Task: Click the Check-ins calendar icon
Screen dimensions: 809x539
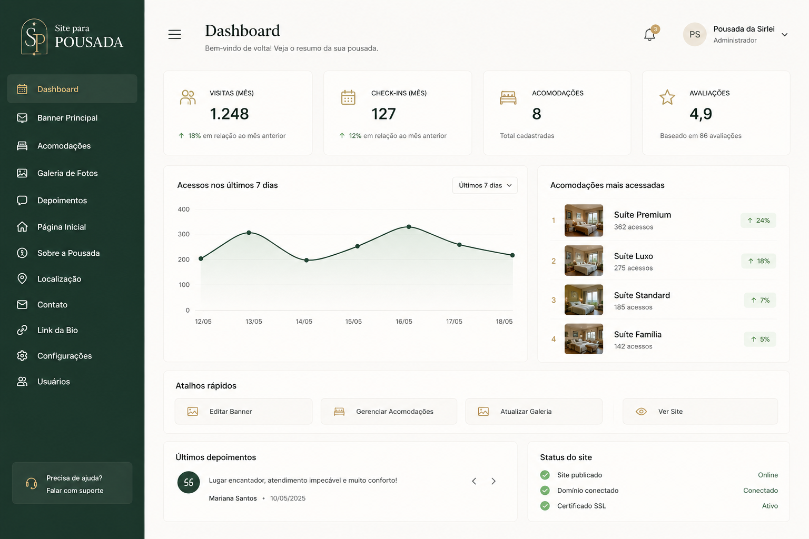Action: pyautogui.click(x=348, y=97)
